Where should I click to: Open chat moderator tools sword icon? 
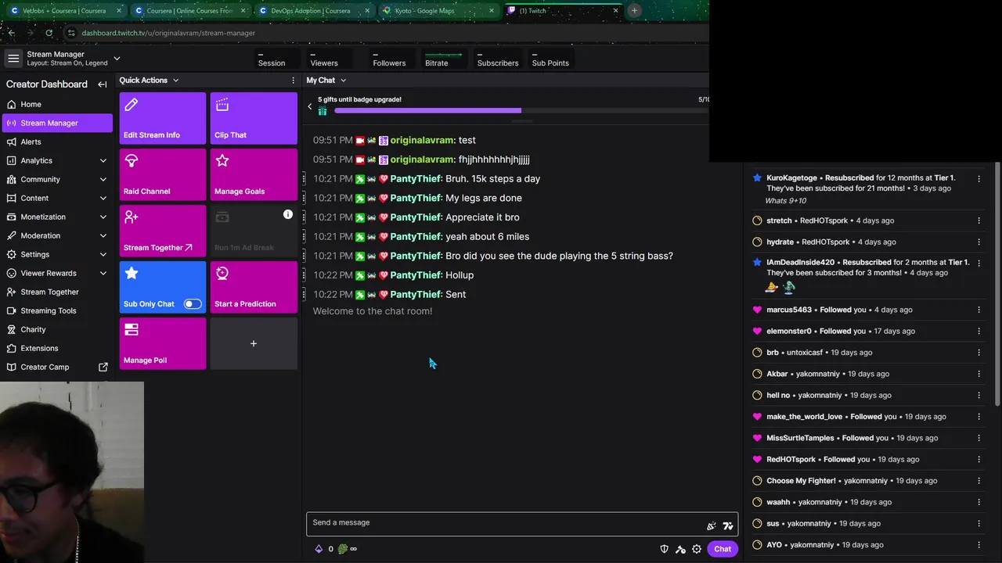(681, 549)
